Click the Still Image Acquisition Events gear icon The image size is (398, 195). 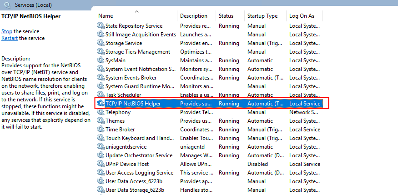coord(101,34)
